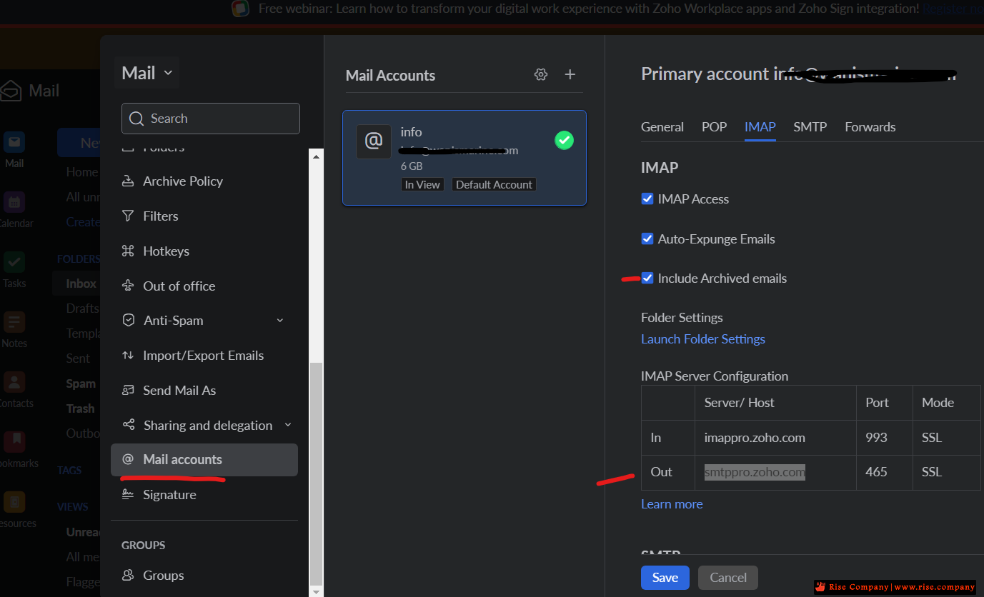The height and width of the screenshot is (597, 984).
Task: Open Mail accounts settings gear icon
Action: (x=541, y=74)
